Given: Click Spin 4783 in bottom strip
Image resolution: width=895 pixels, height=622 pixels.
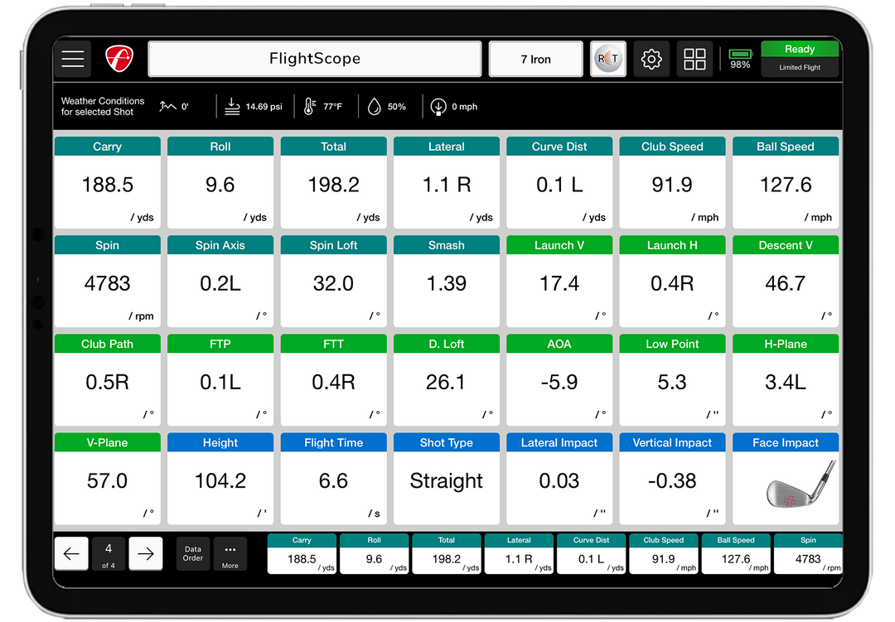Looking at the screenshot, I should 808,553.
